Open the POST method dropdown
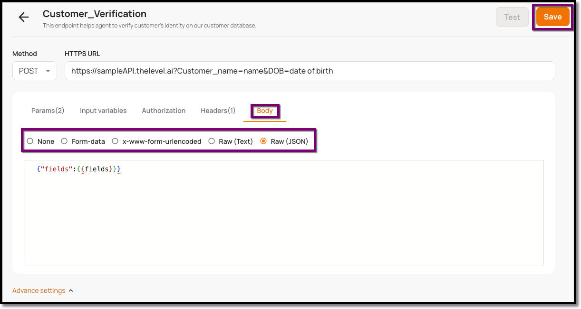The height and width of the screenshot is (309, 581). coord(35,71)
